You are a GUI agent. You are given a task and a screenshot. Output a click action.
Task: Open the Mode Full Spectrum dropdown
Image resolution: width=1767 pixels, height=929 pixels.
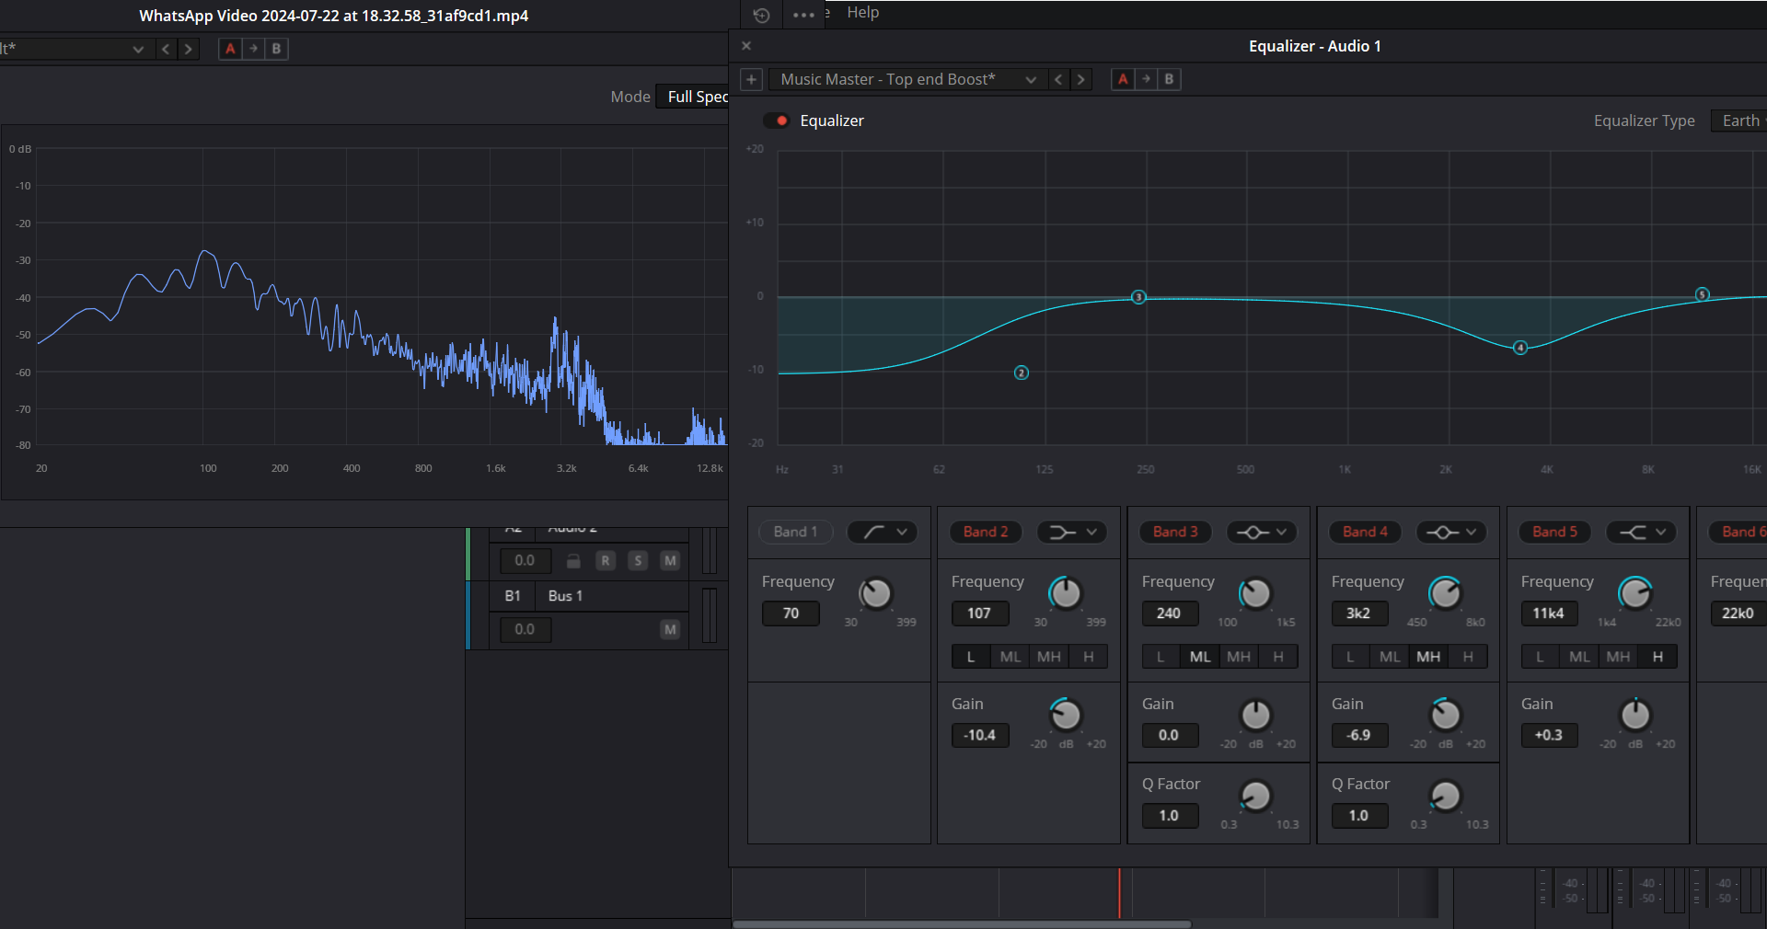[x=692, y=97]
